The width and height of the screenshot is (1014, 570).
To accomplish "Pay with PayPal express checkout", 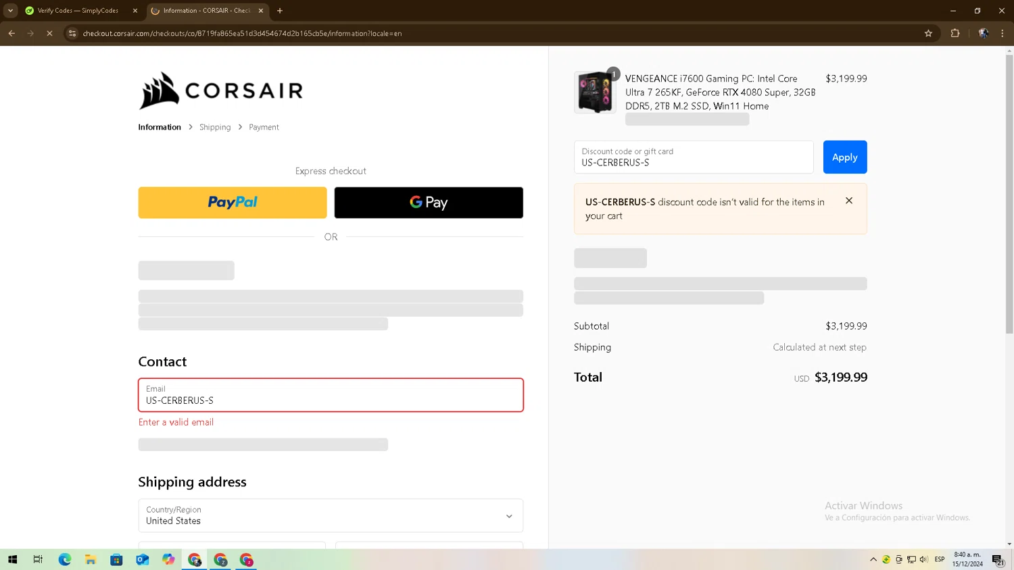I will pyautogui.click(x=233, y=203).
